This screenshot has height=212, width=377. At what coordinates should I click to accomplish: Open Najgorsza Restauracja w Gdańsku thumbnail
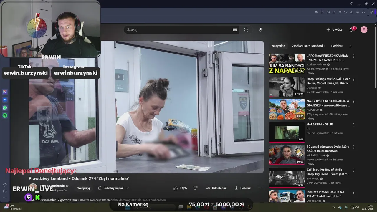[287, 109]
